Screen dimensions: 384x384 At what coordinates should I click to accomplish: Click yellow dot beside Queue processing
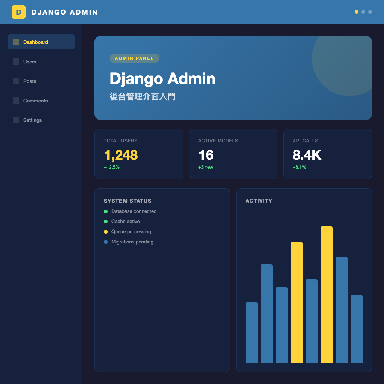point(106,232)
